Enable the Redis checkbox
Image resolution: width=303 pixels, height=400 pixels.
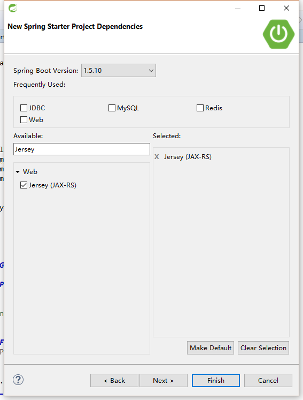point(200,108)
